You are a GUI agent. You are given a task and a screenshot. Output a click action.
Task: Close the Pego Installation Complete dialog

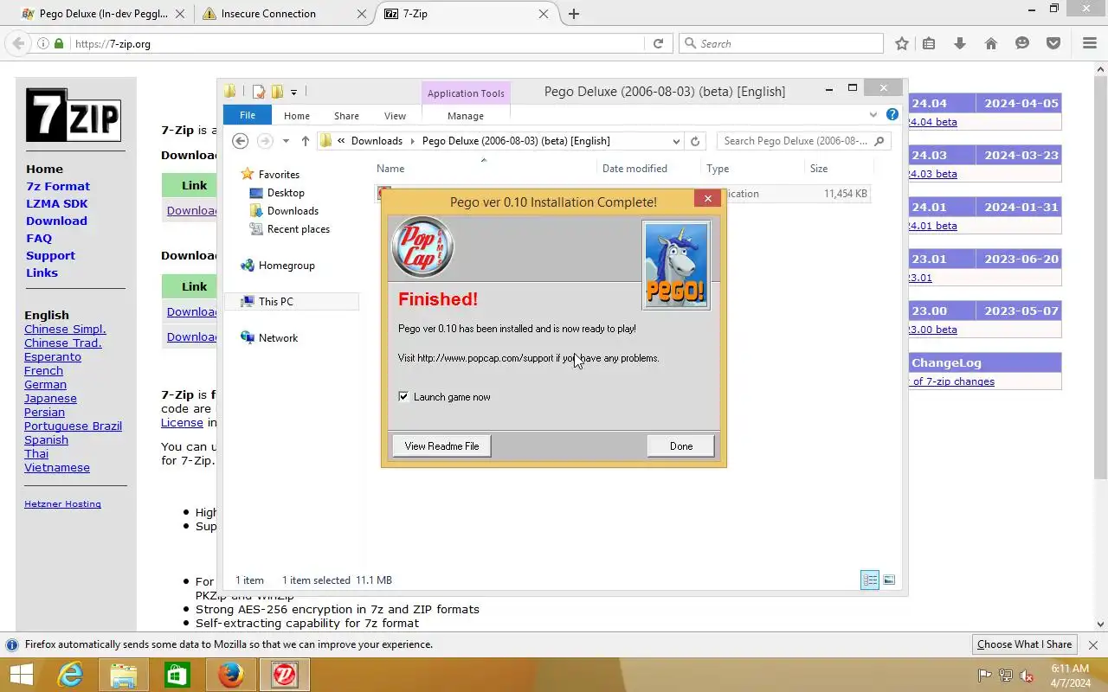click(x=707, y=199)
